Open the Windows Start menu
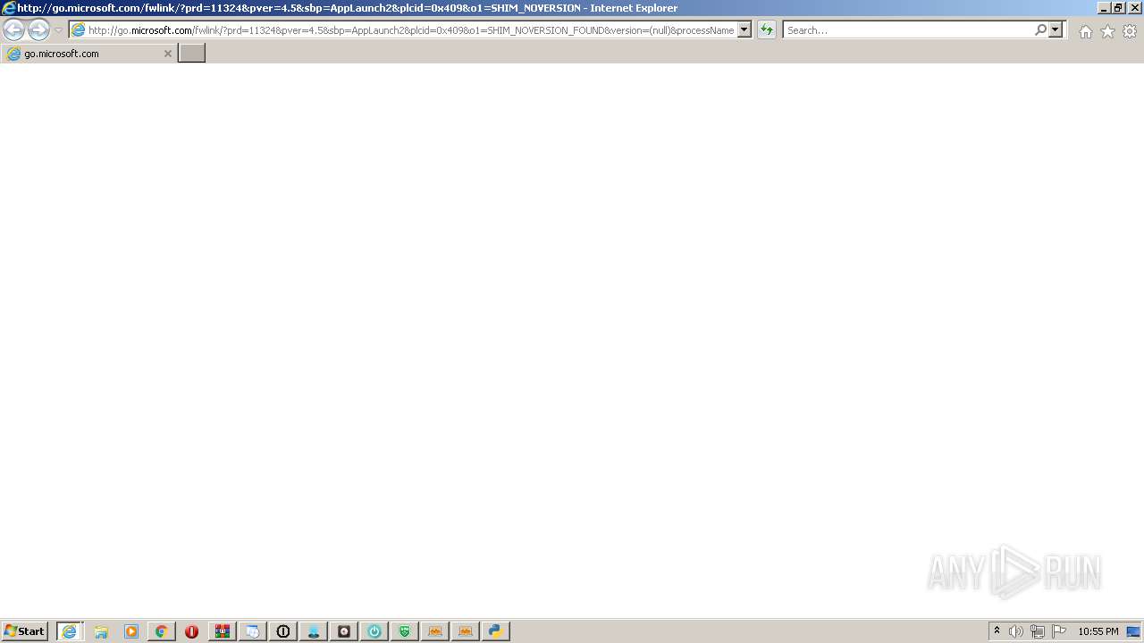Screen dimensions: 1144x643 pyautogui.click(x=24, y=631)
